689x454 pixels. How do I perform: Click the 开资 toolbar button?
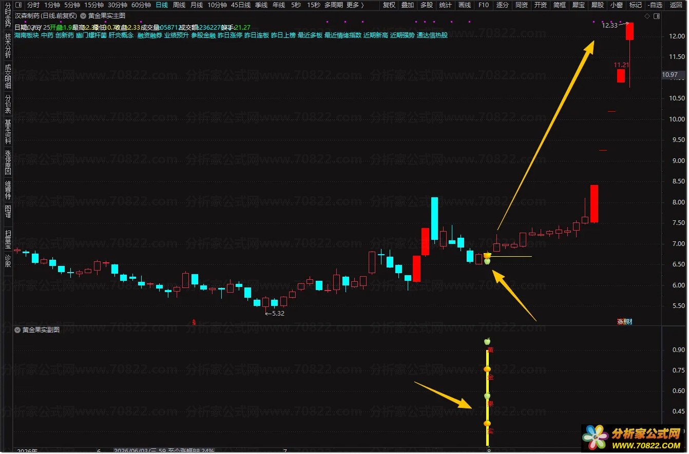coord(541,5)
